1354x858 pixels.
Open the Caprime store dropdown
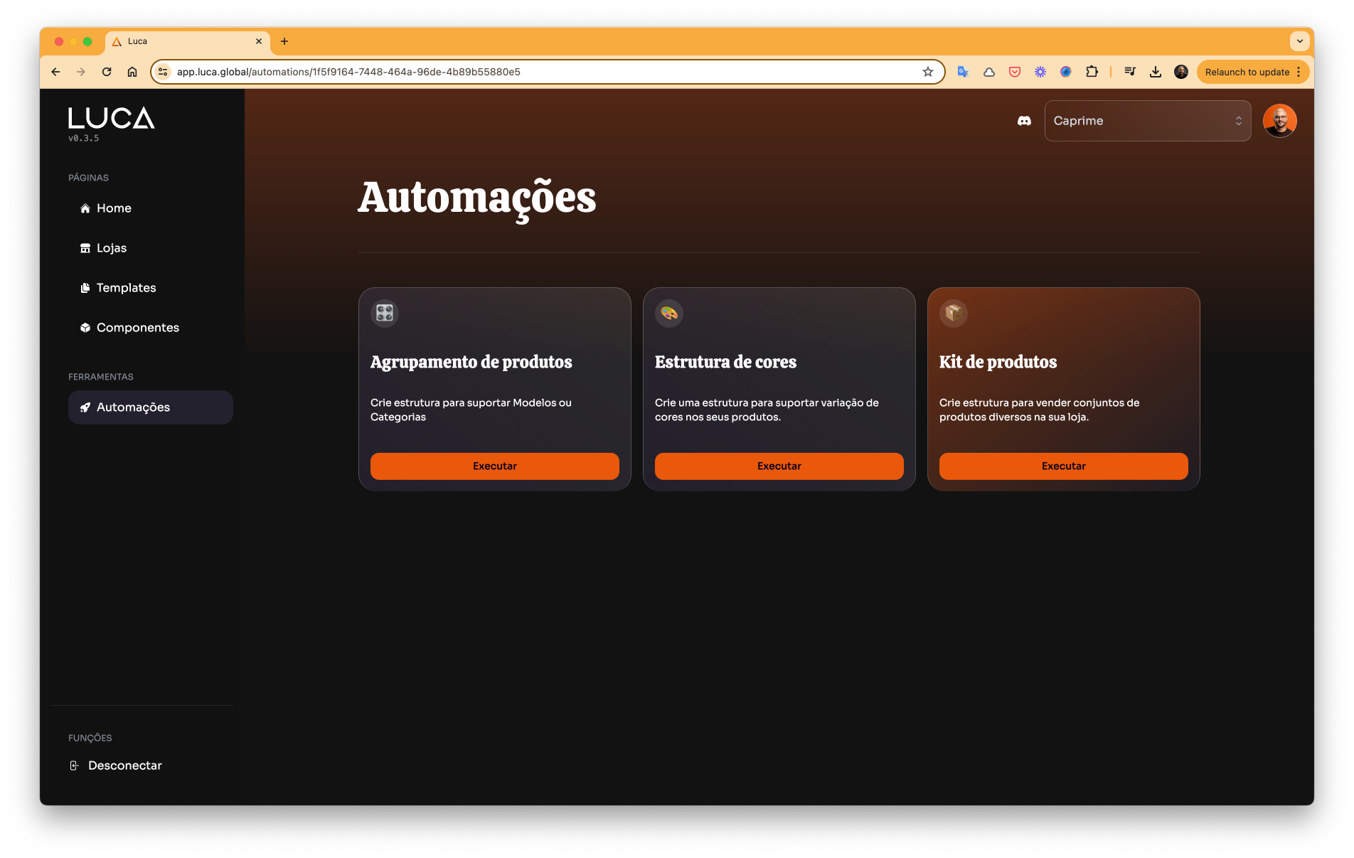[x=1147, y=121]
